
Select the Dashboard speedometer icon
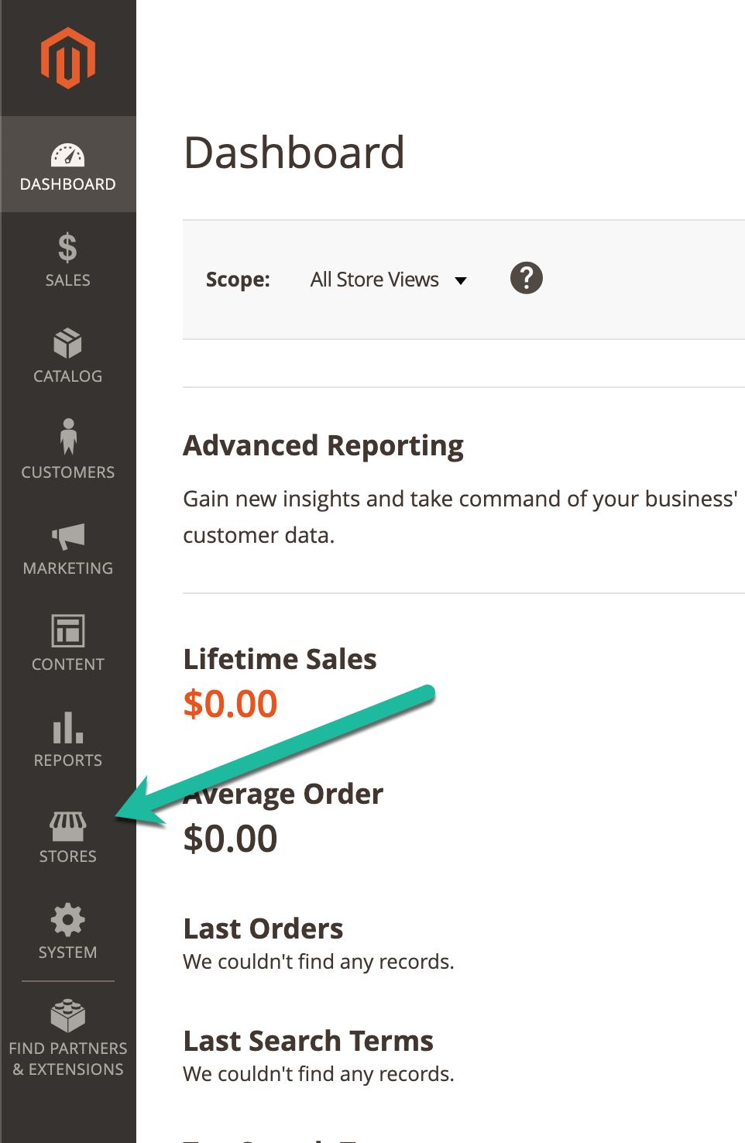tap(69, 153)
